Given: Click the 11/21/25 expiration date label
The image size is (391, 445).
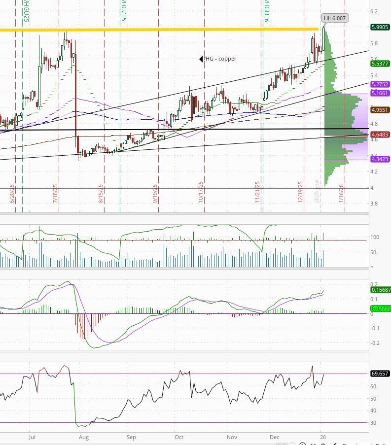Looking at the screenshot, I should pos(257,192).
